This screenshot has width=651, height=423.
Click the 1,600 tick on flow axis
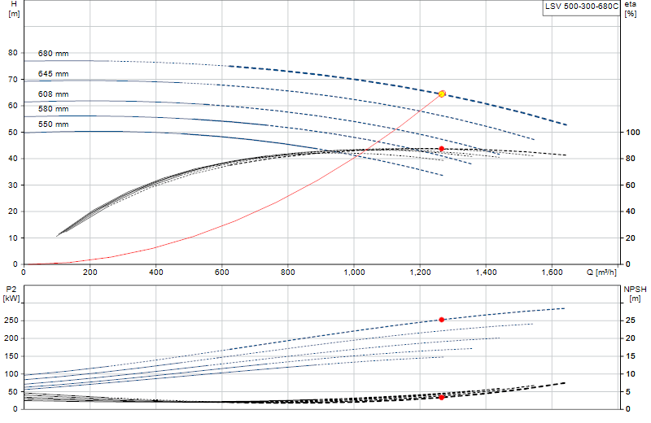[x=553, y=273]
